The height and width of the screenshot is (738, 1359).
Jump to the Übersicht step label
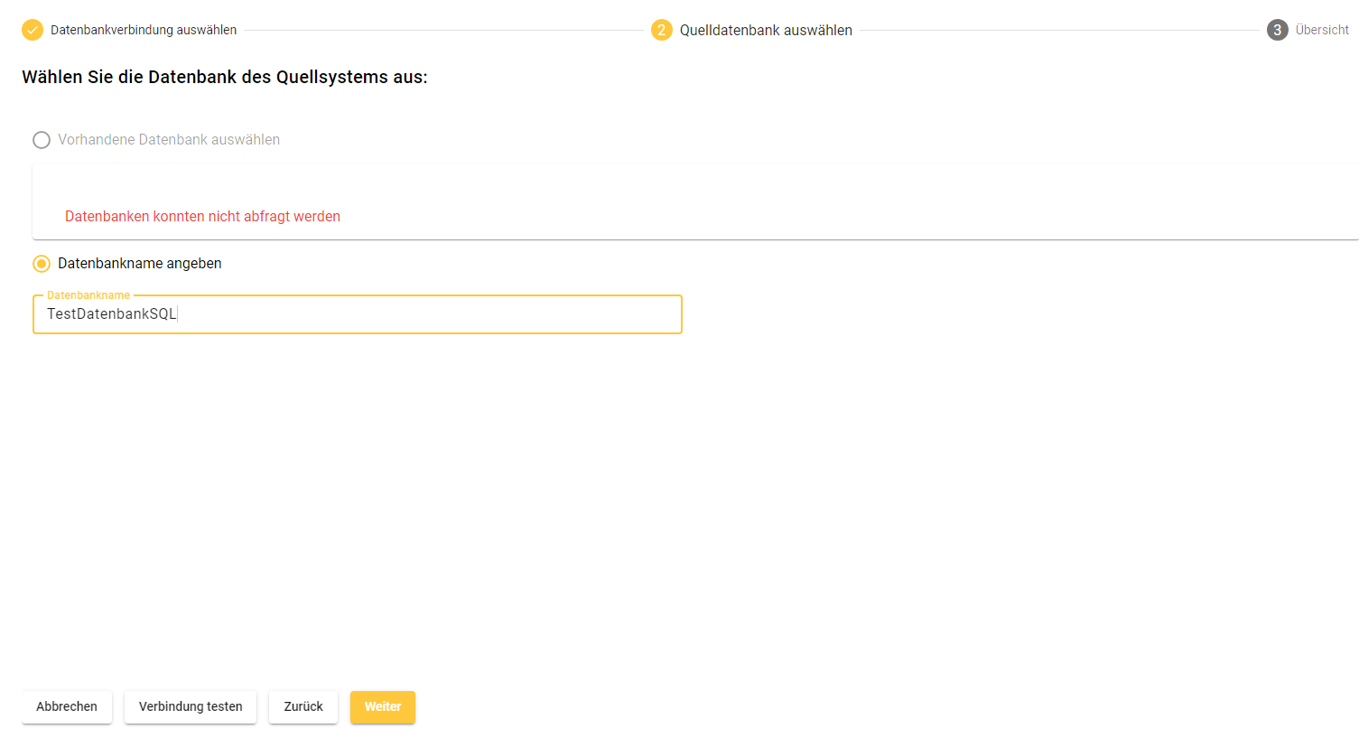[x=1322, y=30]
